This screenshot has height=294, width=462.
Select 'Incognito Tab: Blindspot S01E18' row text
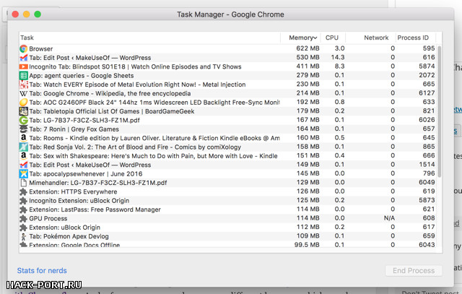pos(135,66)
